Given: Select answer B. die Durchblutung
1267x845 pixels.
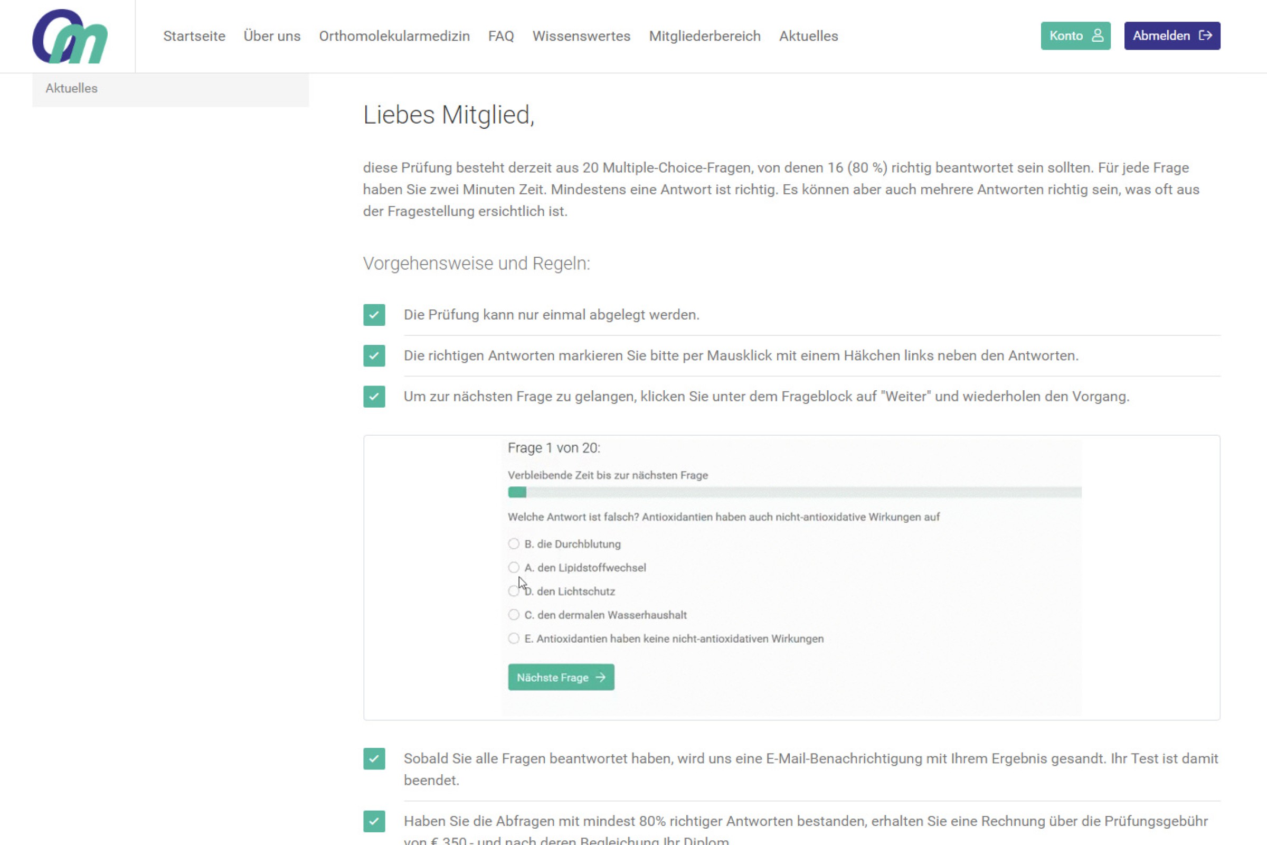Looking at the screenshot, I should (x=514, y=544).
